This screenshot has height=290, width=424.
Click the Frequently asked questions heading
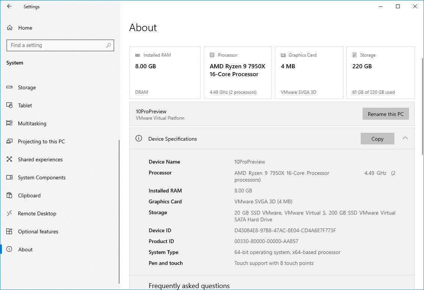click(189, 285)
